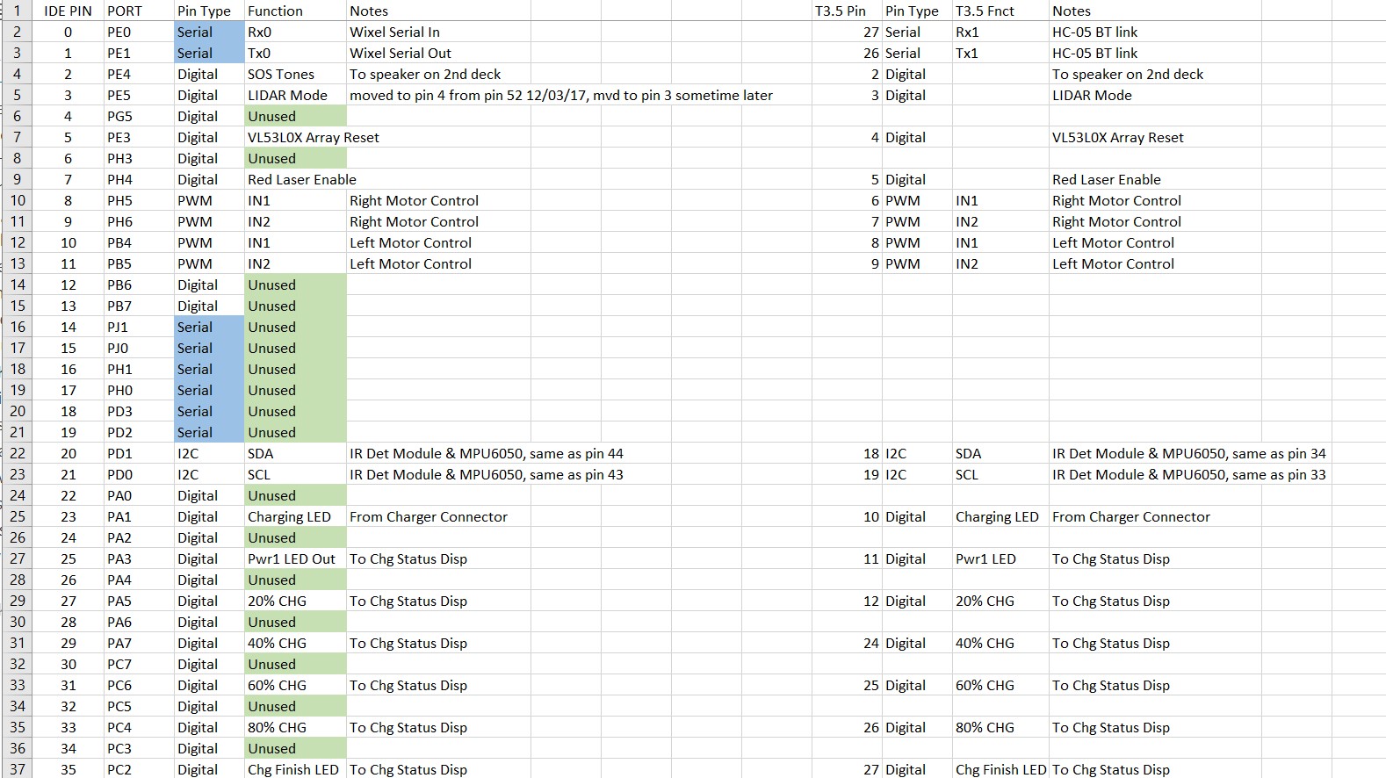Click the 'PC4' port cell

tap(138, 727)
